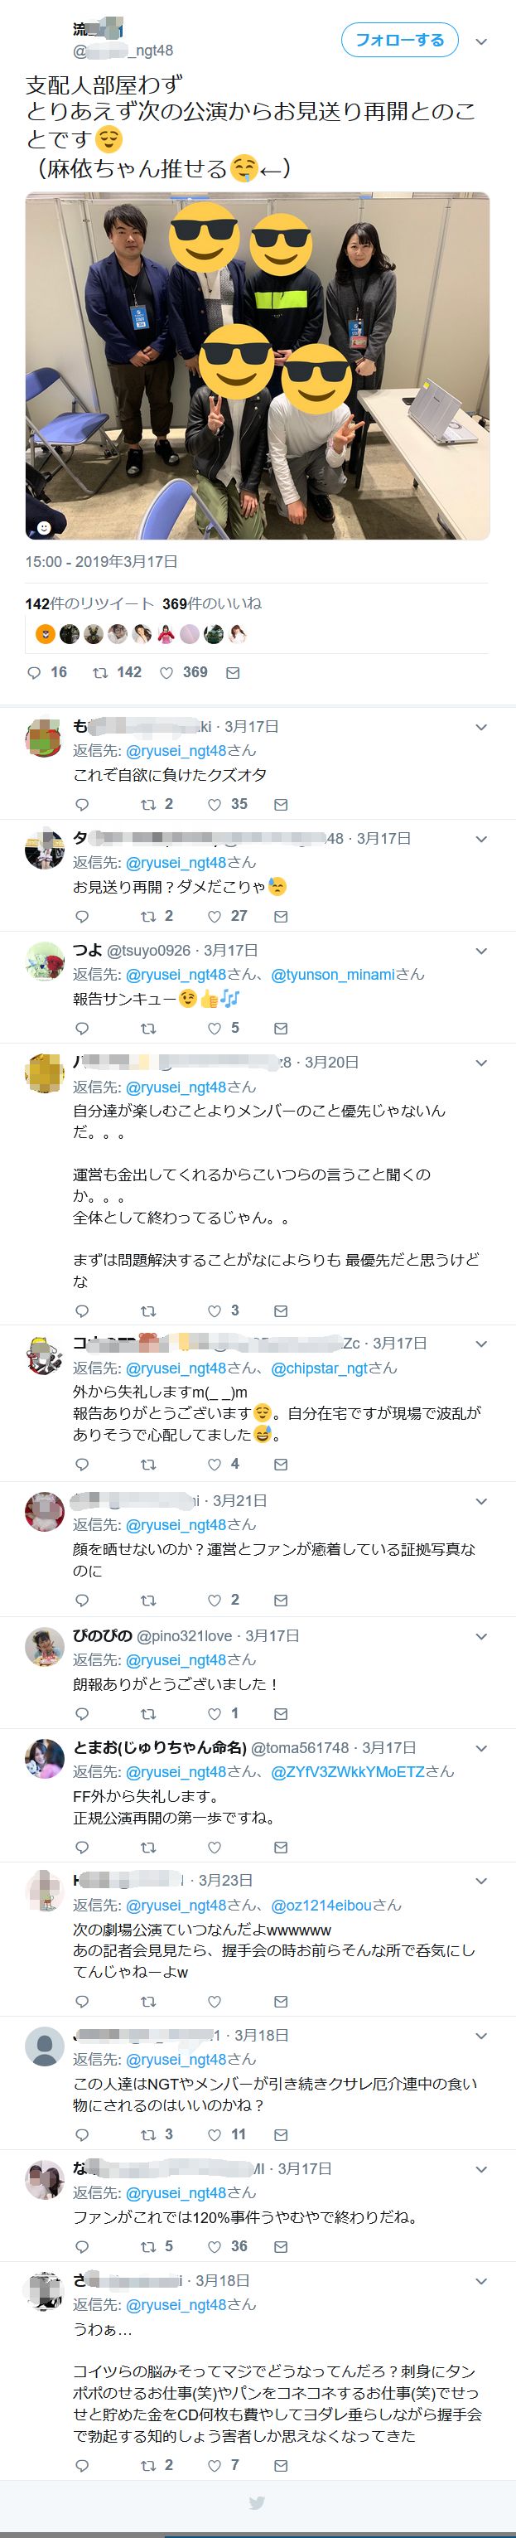The width and height of the screenshot is (516, 2538).
Task: Open the chevron menu beside フォローする
Action: pos(480,41)
